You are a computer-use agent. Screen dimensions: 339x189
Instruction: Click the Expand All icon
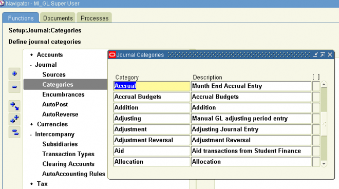click(14, 119)
